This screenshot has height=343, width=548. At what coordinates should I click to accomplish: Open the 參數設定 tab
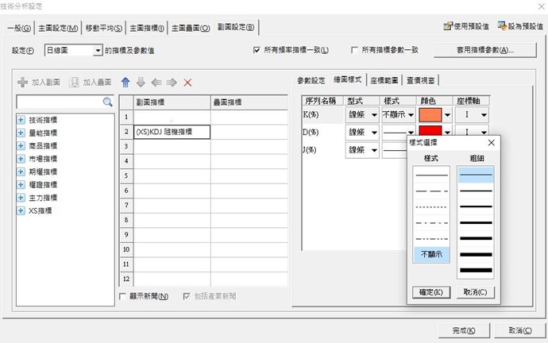311,80
